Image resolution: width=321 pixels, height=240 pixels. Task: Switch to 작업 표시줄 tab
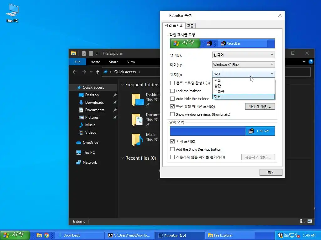174,26
